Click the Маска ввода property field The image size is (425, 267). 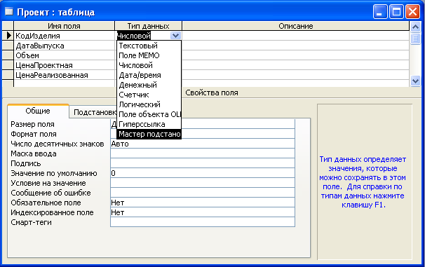coord(203,153)
